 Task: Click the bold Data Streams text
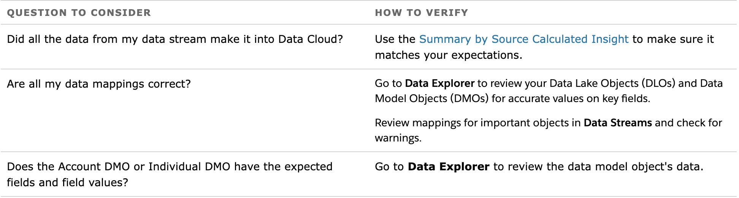click(618, 123)
